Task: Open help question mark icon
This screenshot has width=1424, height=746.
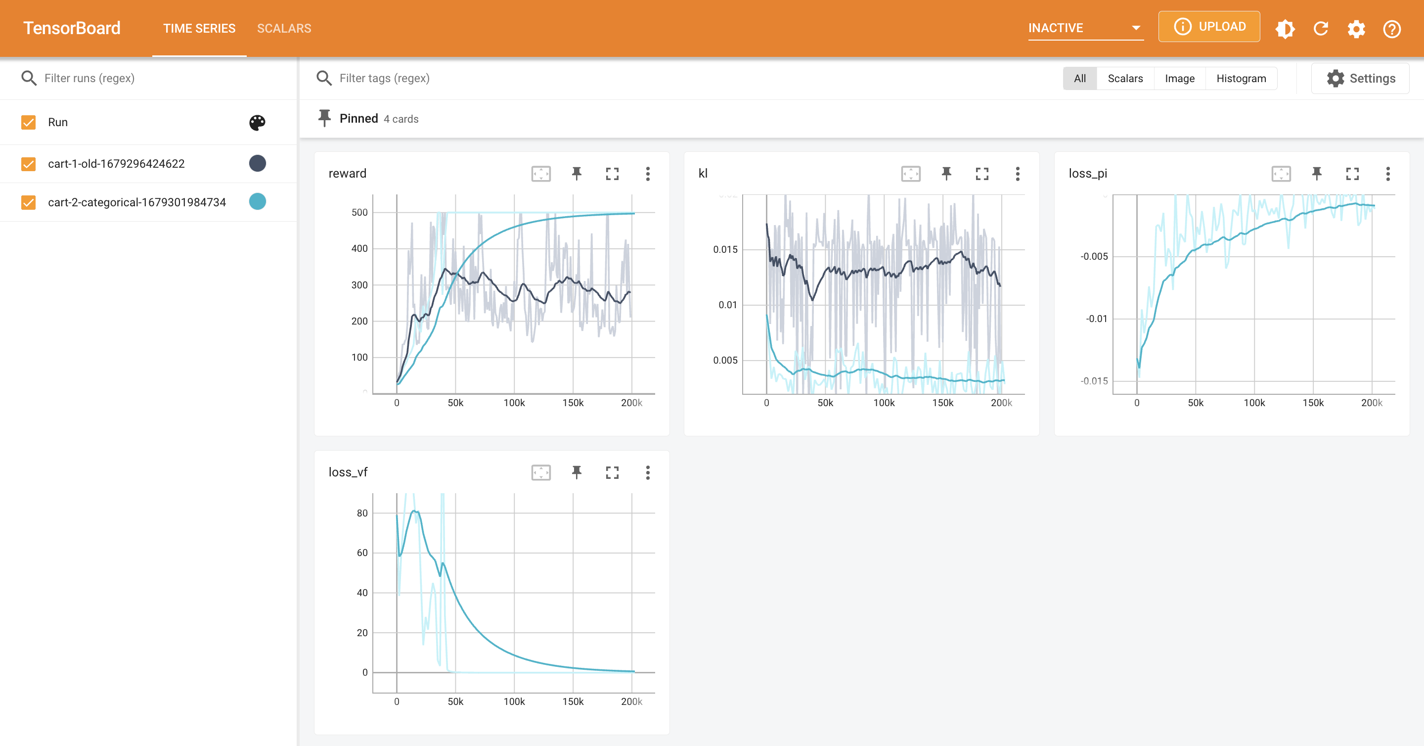Action: [x=1391, y=28]
